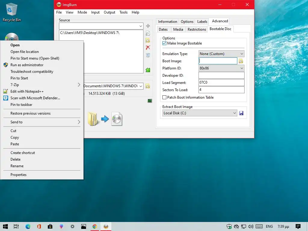Image resolution: width=308 pixels, height=231 pixels.
Task: Launch Microsoft Edge from taskbar
Action: click(28, 226)
